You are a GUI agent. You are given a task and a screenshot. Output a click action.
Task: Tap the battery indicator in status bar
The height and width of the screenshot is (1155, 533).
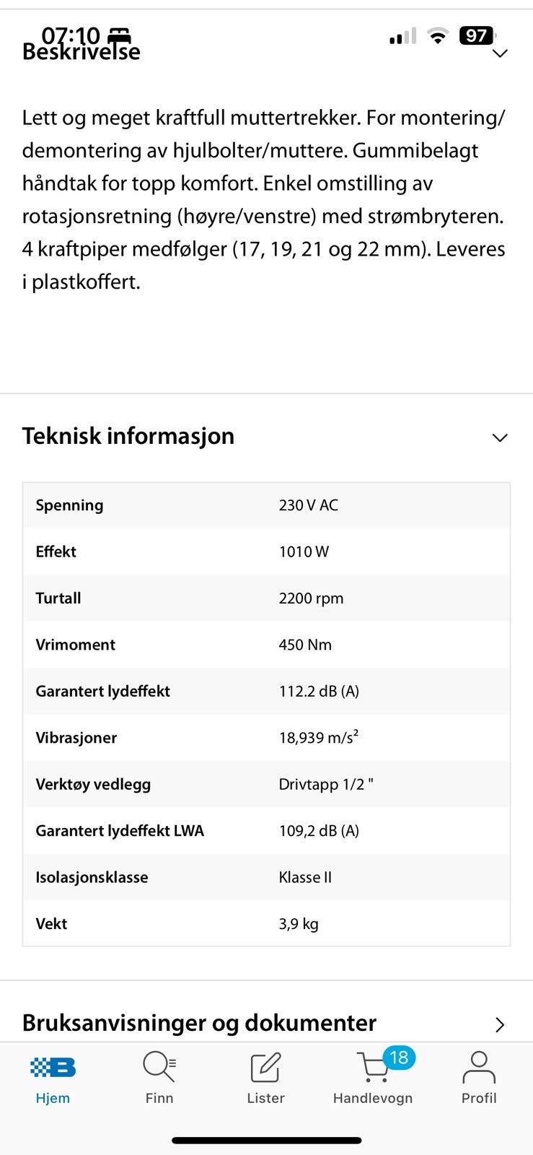(477, 35)
